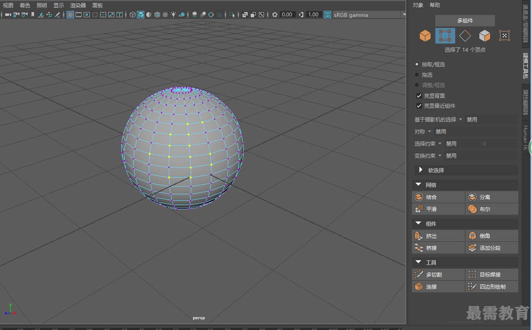Screen dimensions: 532x330
Task: Toggle the X-ray display icon
Action: (245, 15)
